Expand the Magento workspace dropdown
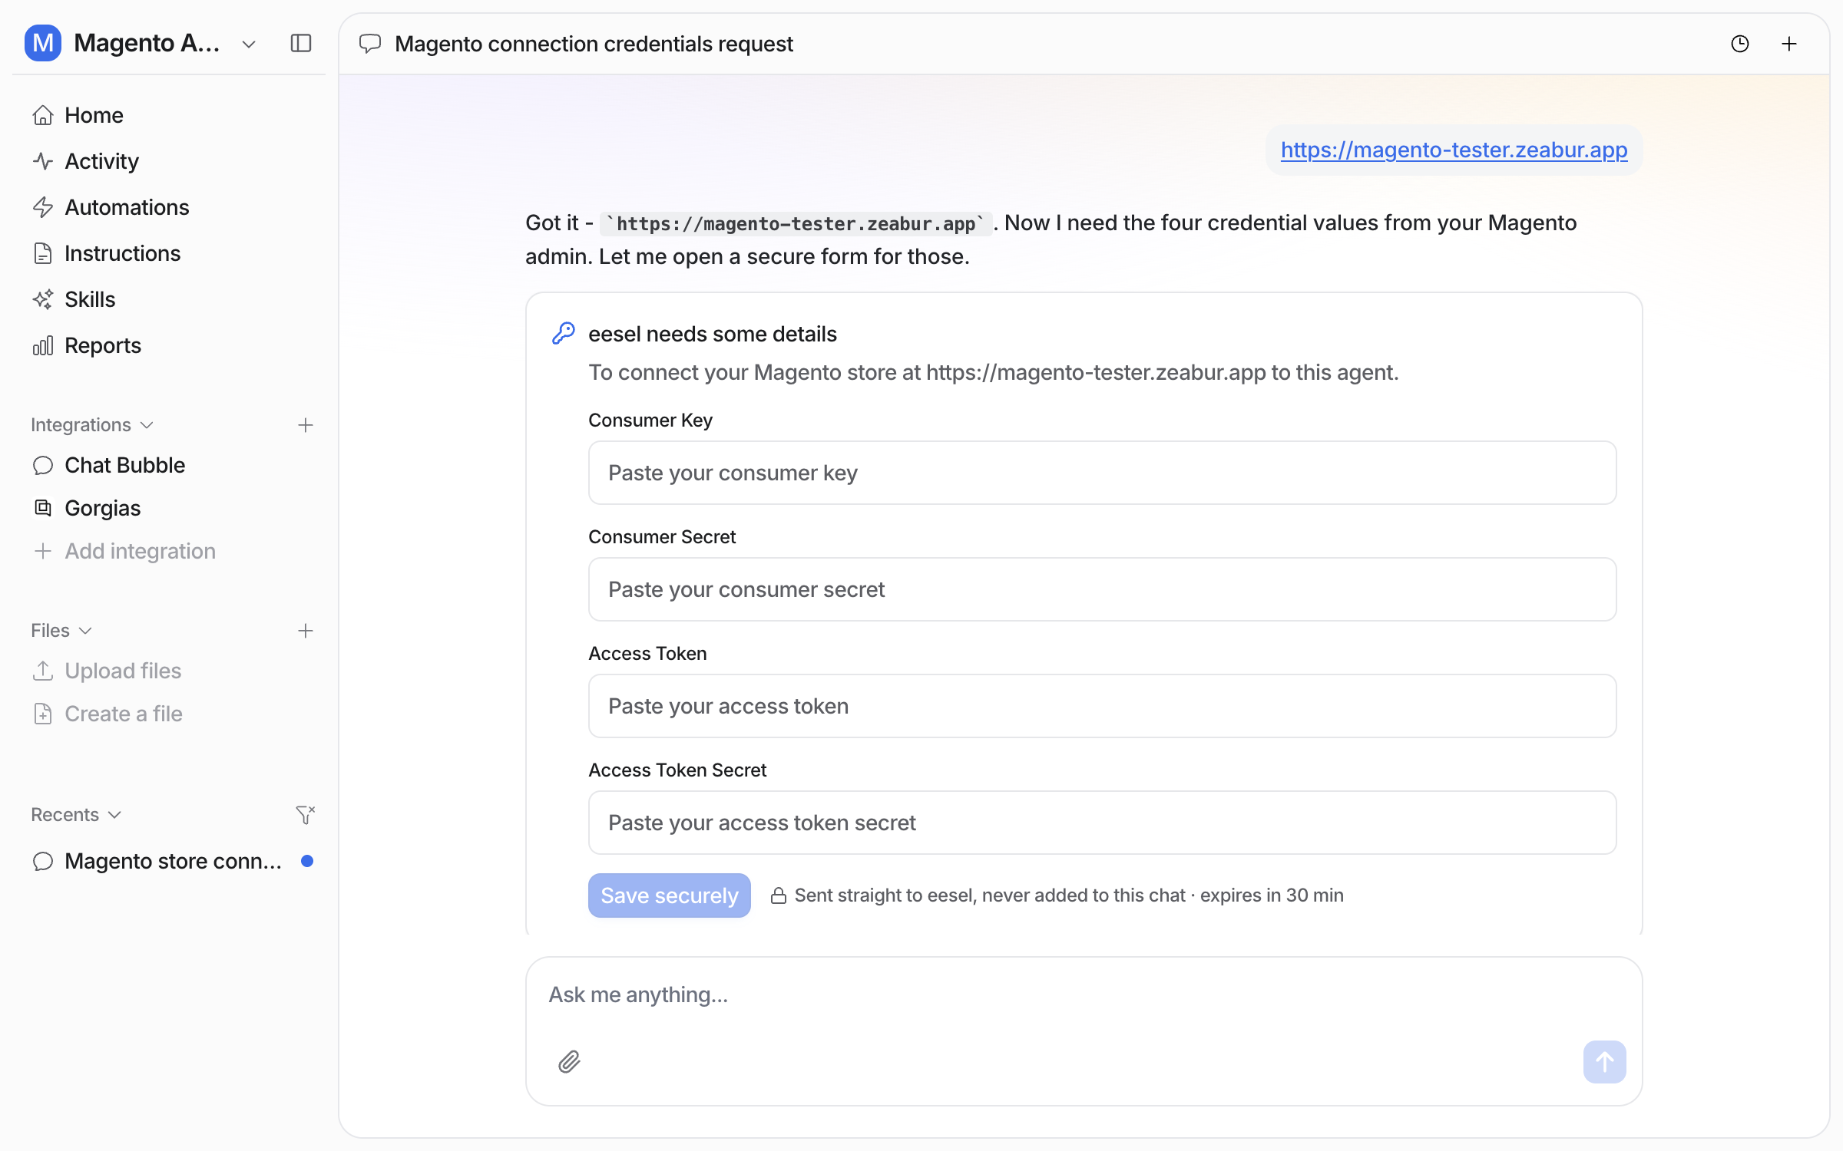Image resolution: width=1843 pixels, height=1151 pixels. click(x=249, y=44)
